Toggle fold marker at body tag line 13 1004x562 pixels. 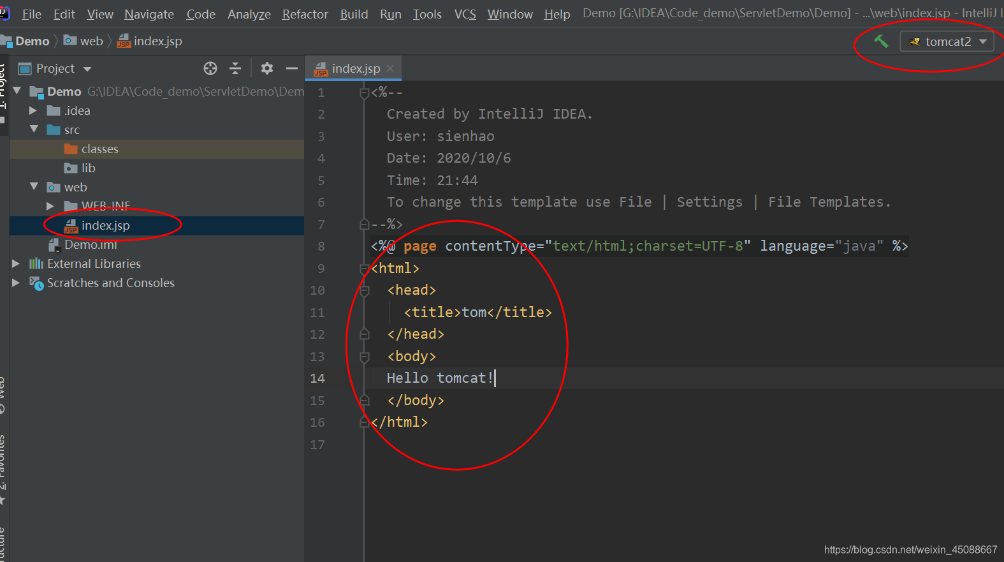click(365, 357)
